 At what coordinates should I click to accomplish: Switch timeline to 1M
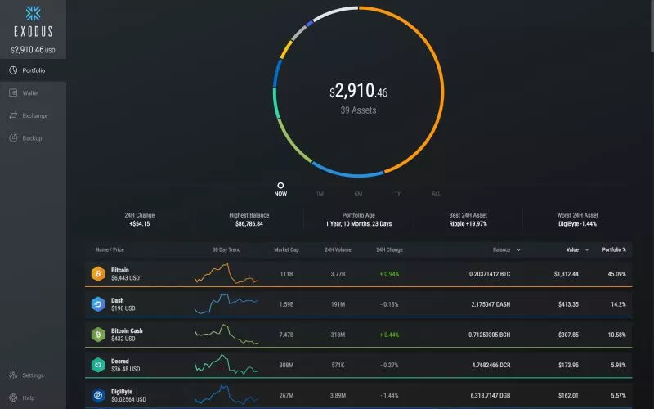pyautogui.click(x=320, y=193)
